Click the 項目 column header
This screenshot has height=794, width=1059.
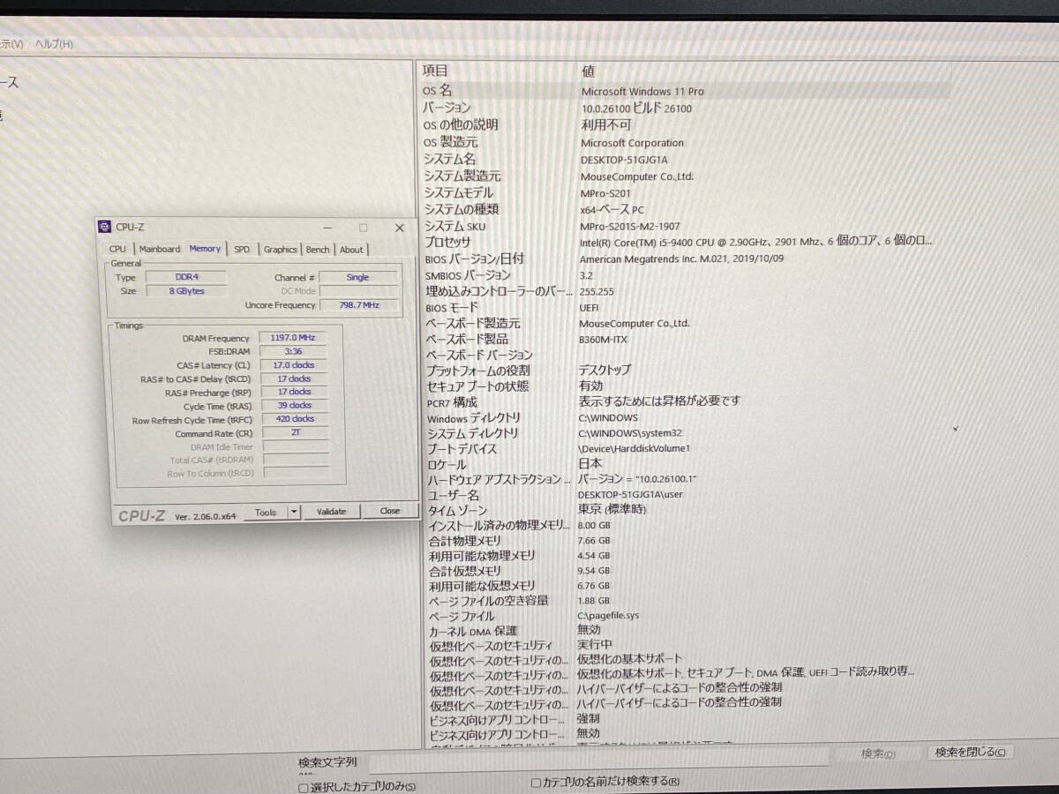(435, 71)
